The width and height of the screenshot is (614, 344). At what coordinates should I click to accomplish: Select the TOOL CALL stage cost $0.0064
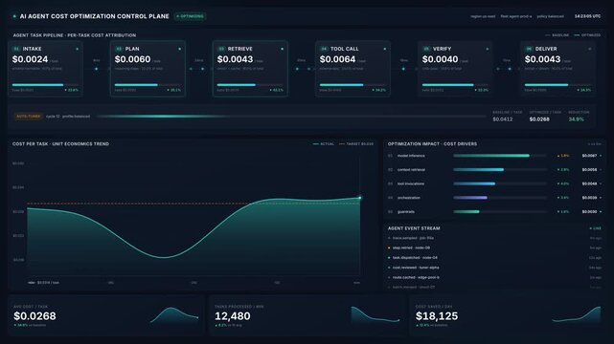[x=337, y=59]
